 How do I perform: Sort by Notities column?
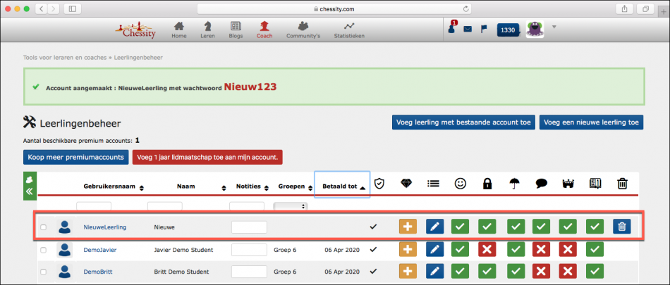[252, 187]
